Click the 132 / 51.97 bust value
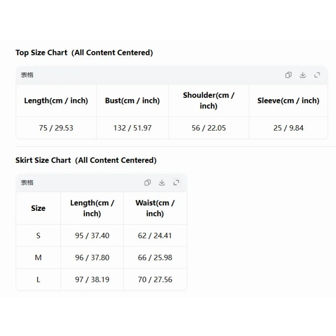Image resolution: width=336 pixels, height=336 pixels. (x=132, y=128)
